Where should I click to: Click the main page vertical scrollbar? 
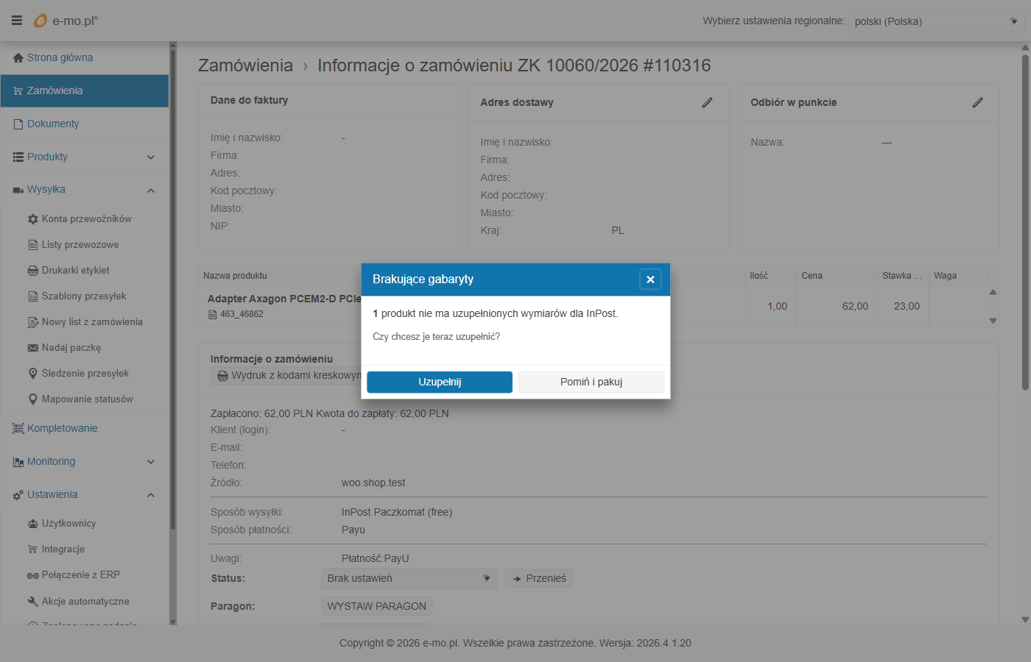click(x=1024, y=221)
